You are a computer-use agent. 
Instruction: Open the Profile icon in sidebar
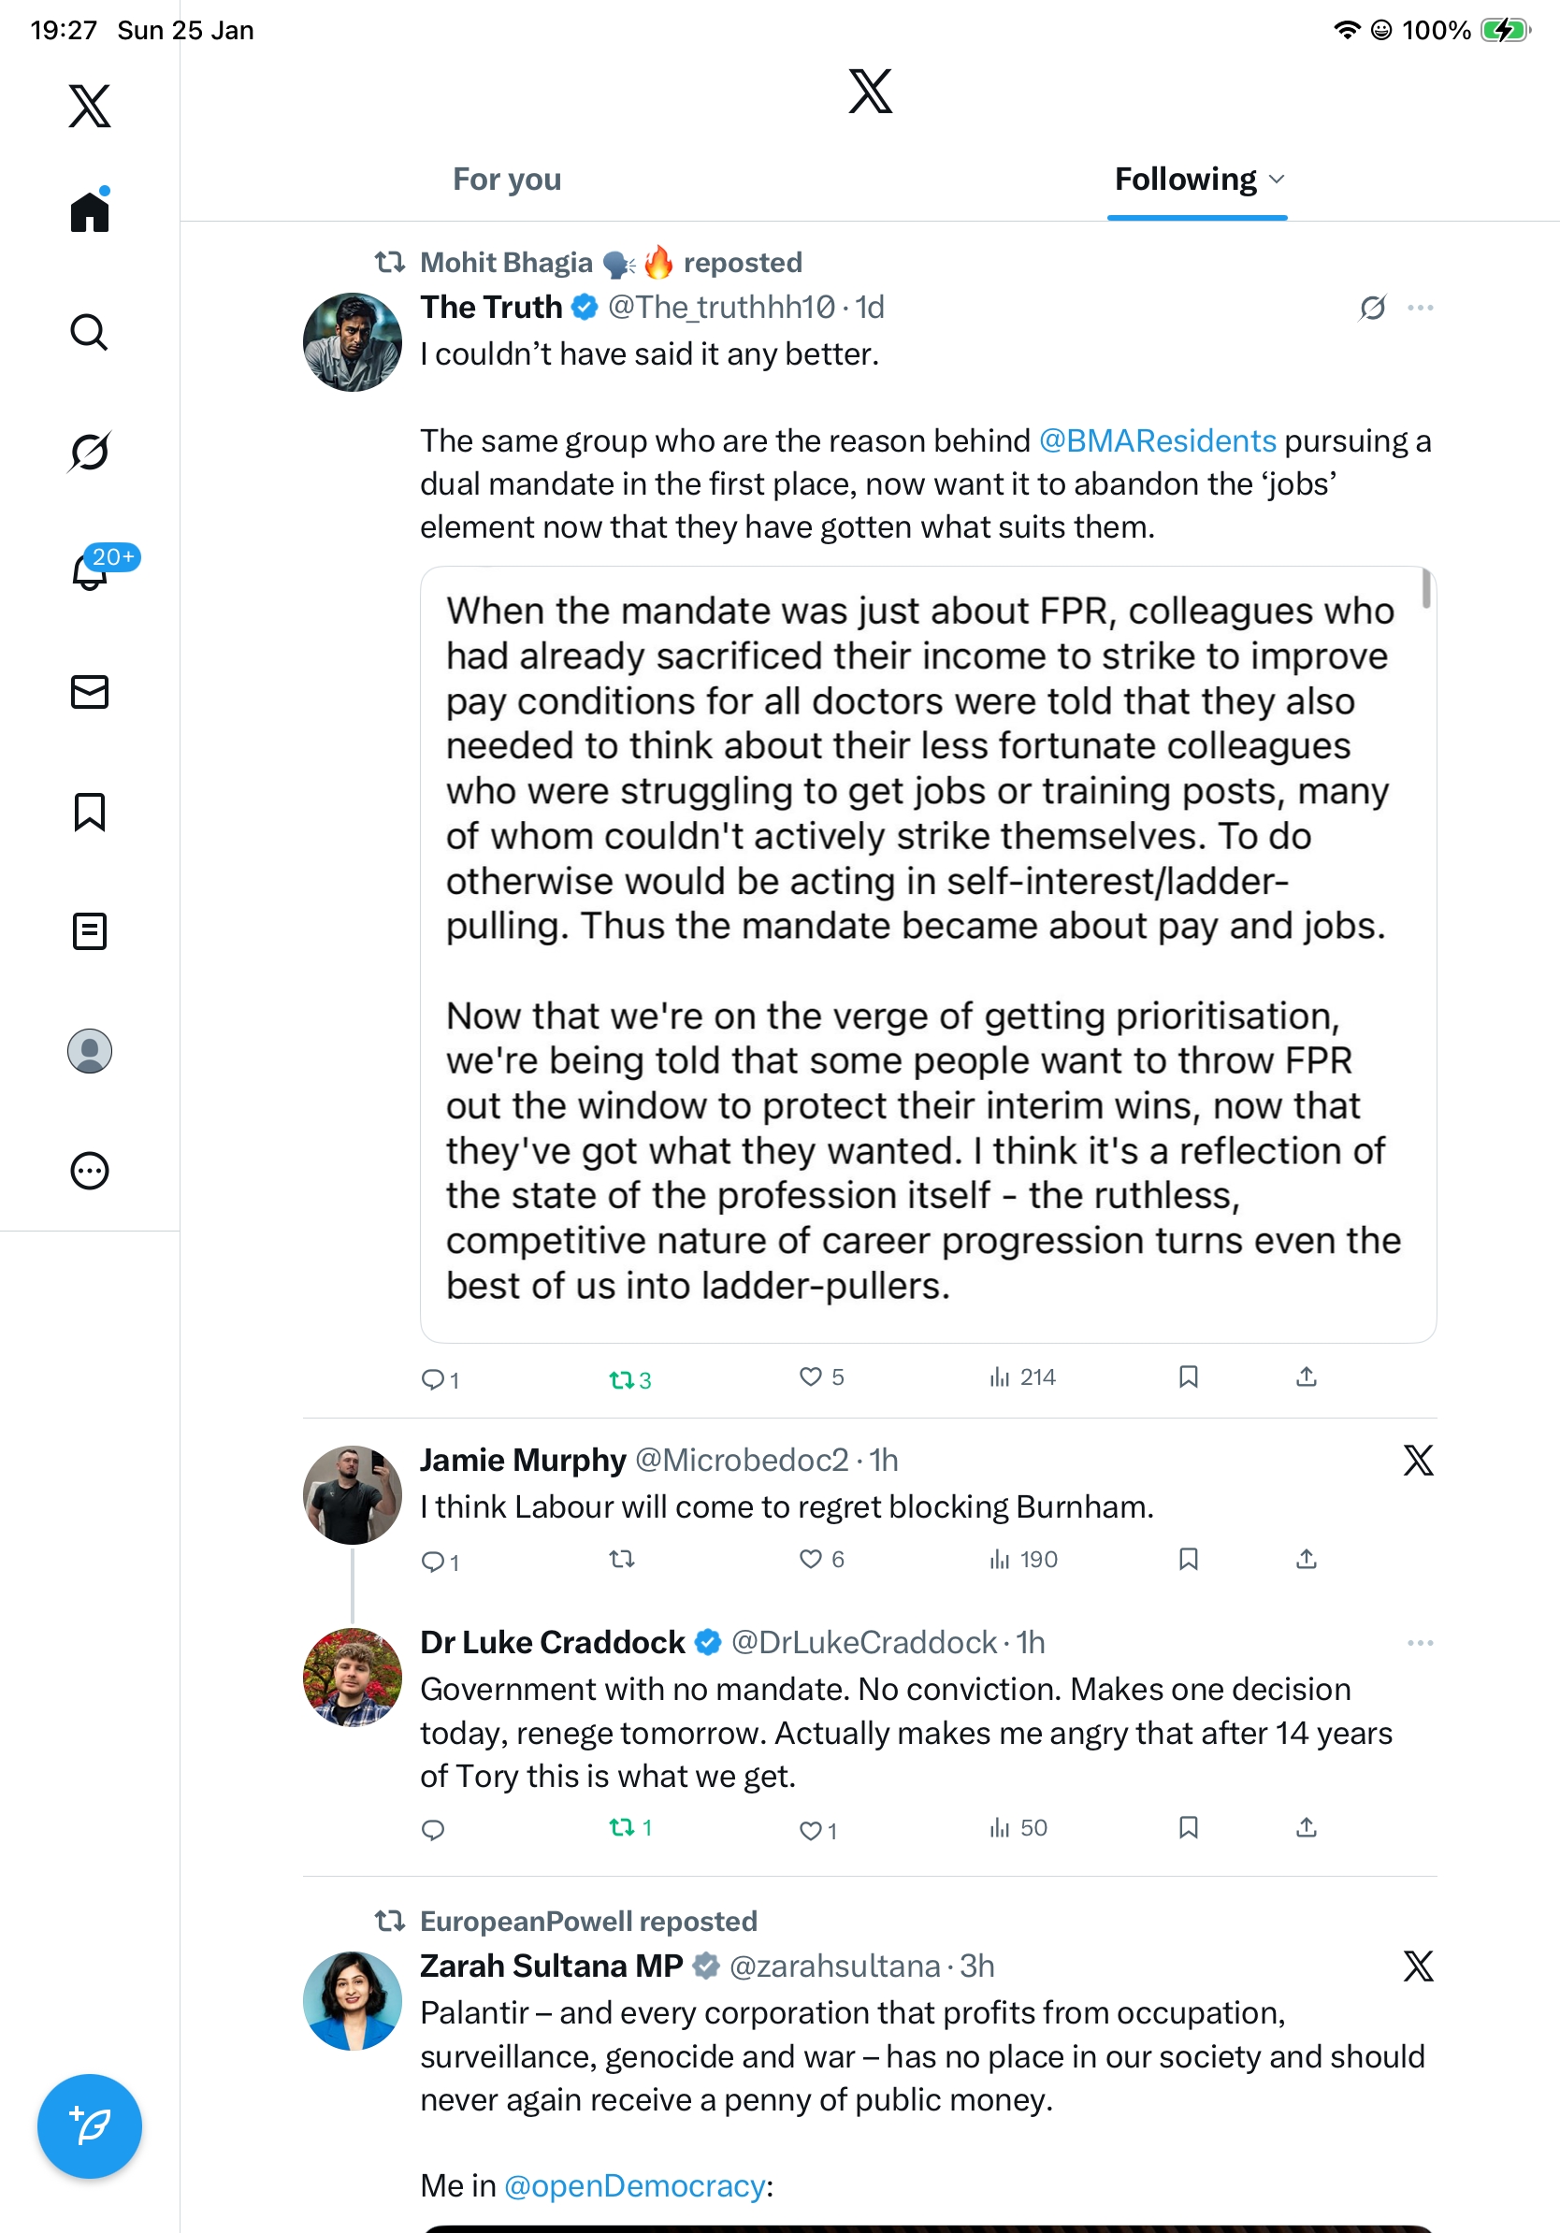(x=90, y=1050)
